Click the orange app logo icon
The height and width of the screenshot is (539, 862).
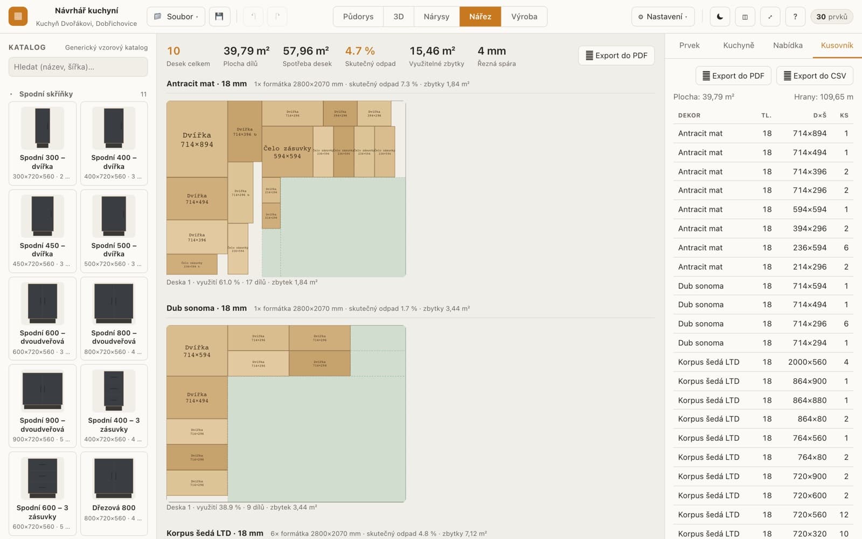[x=18, y=17]
